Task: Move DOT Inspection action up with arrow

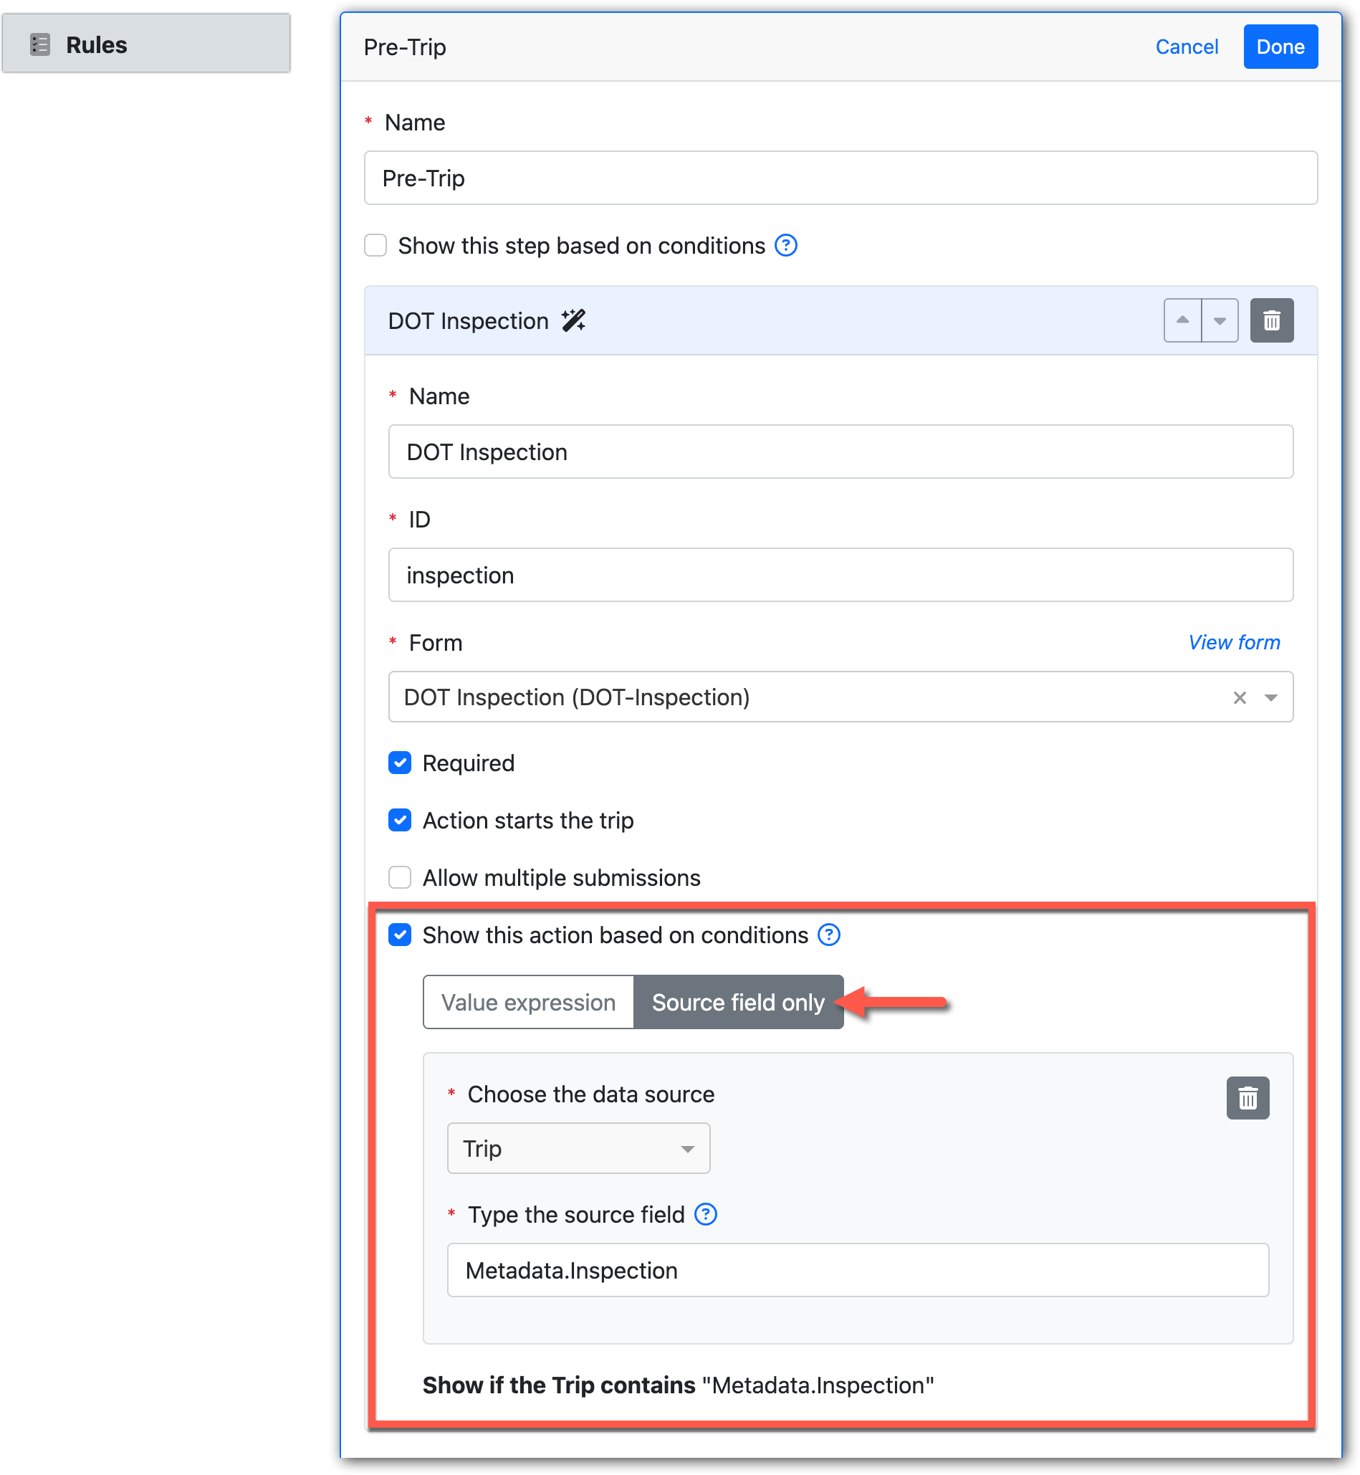Action: pyautogui.click(x=1182, y=321)
